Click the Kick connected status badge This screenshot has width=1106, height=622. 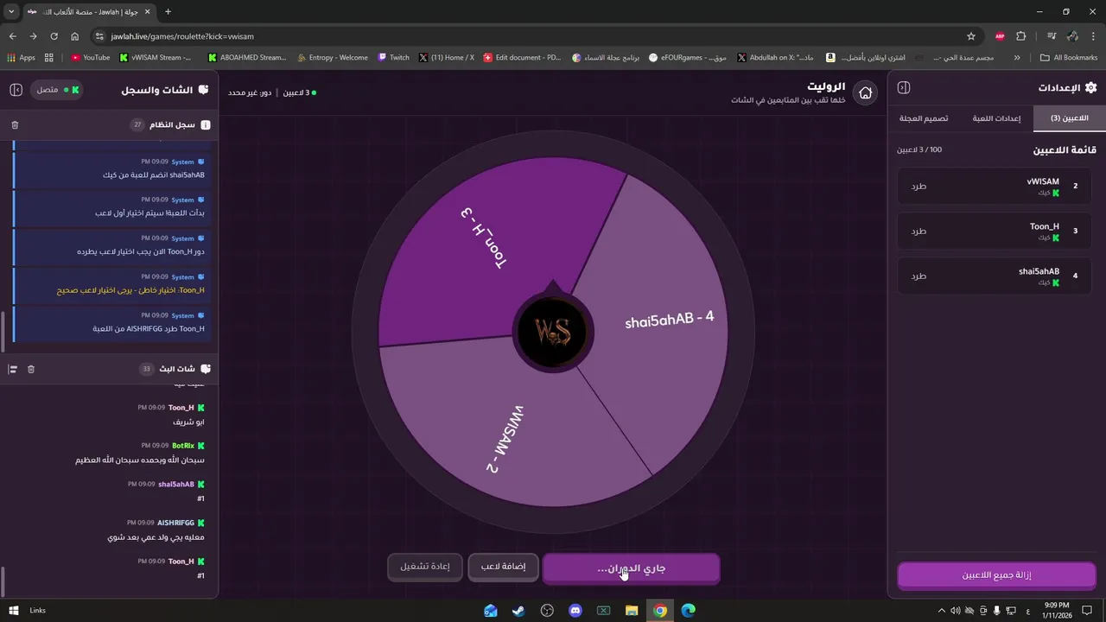pyautogui.click(x=58, y=90)
